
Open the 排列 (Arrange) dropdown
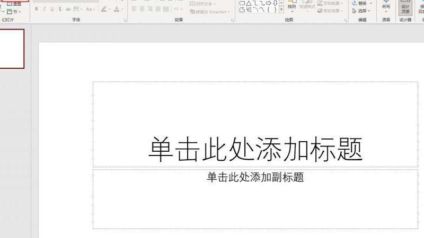click(291, 7)
